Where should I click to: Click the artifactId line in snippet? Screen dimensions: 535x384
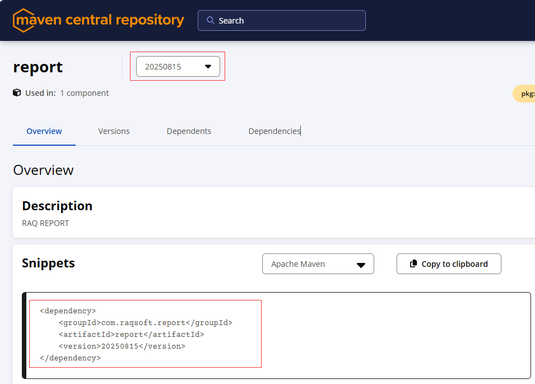(131, 335)
